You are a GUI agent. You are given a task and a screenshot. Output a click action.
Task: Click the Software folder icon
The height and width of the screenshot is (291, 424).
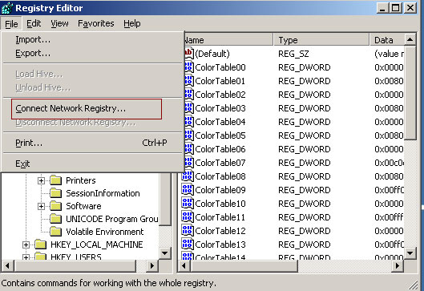(x=56, y=206)
